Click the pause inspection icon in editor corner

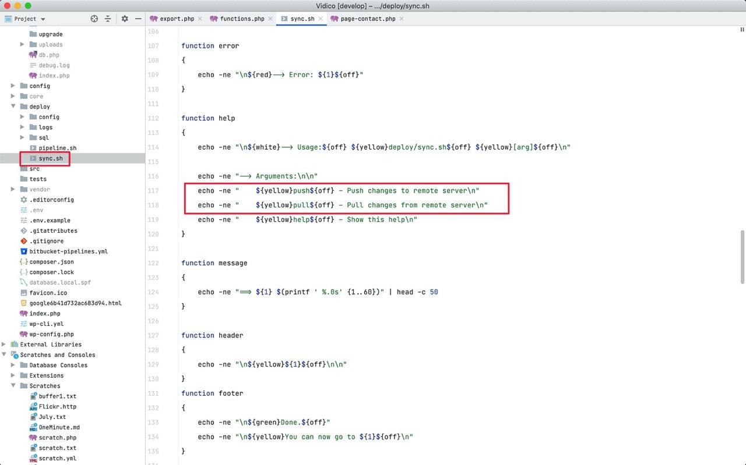742,30
